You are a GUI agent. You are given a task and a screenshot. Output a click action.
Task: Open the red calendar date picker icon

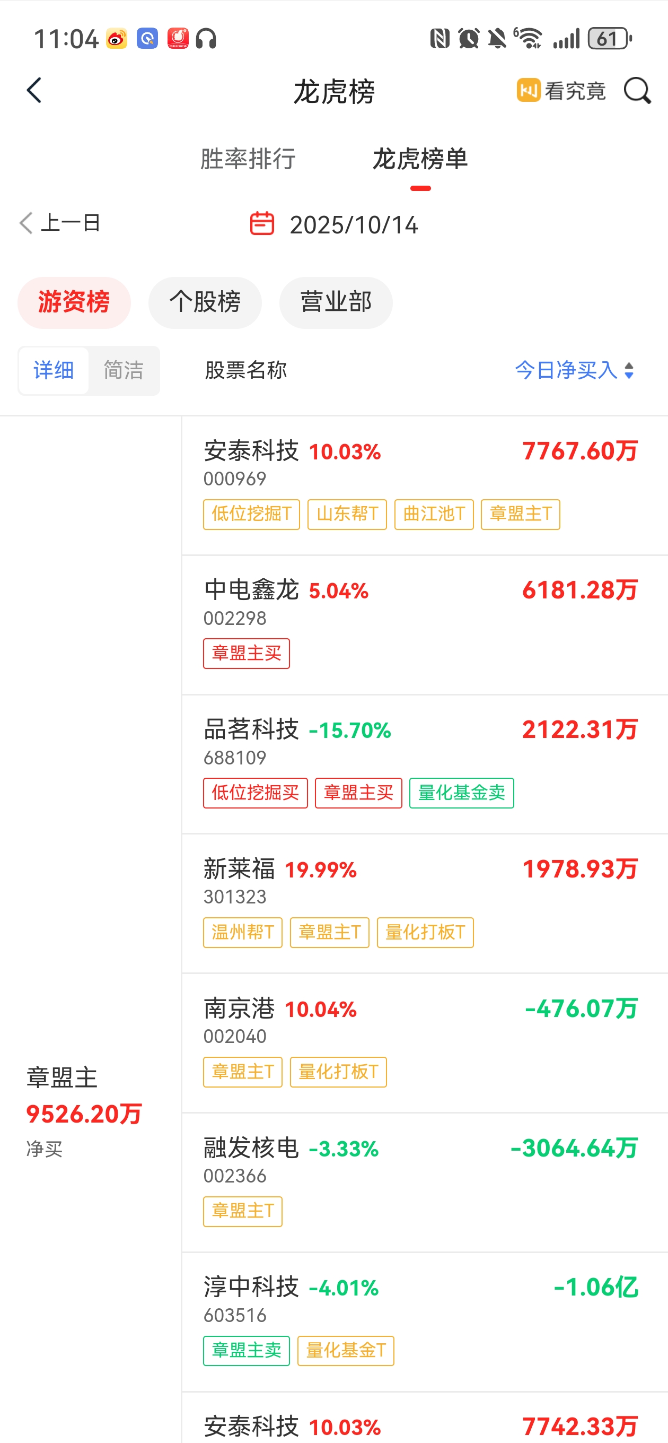pyautogui.click(x=261, y=223)
